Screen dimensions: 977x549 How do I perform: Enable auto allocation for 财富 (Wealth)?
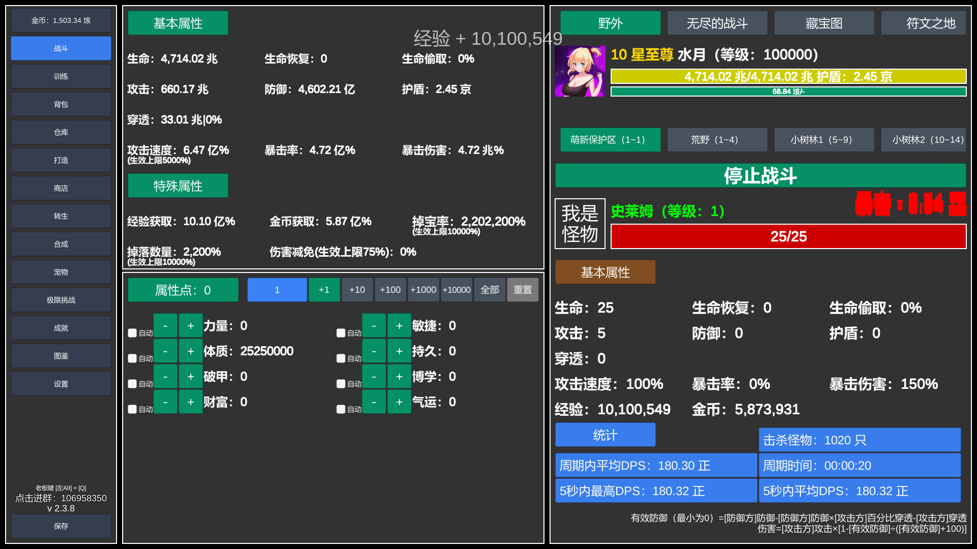pos(132,409)
